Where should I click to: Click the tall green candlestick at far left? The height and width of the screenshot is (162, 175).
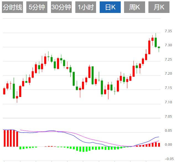(x=14, y=91)
